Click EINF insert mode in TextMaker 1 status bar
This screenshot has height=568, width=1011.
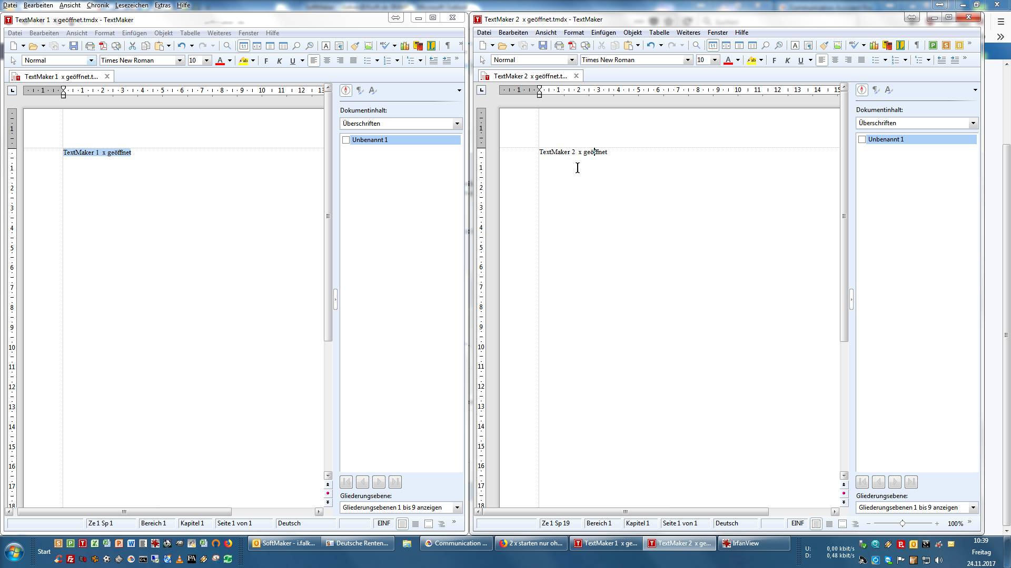383,523
